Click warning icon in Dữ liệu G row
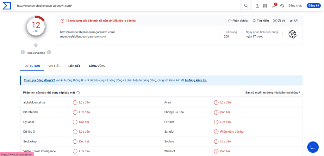This screenshot has width=324, height=156. 75,132
